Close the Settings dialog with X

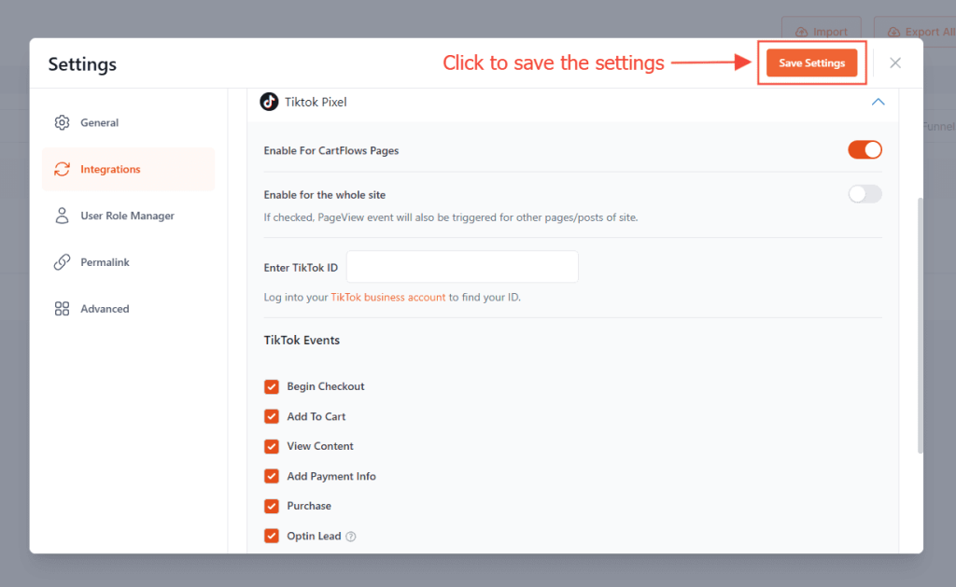click(x=895, y=63)
